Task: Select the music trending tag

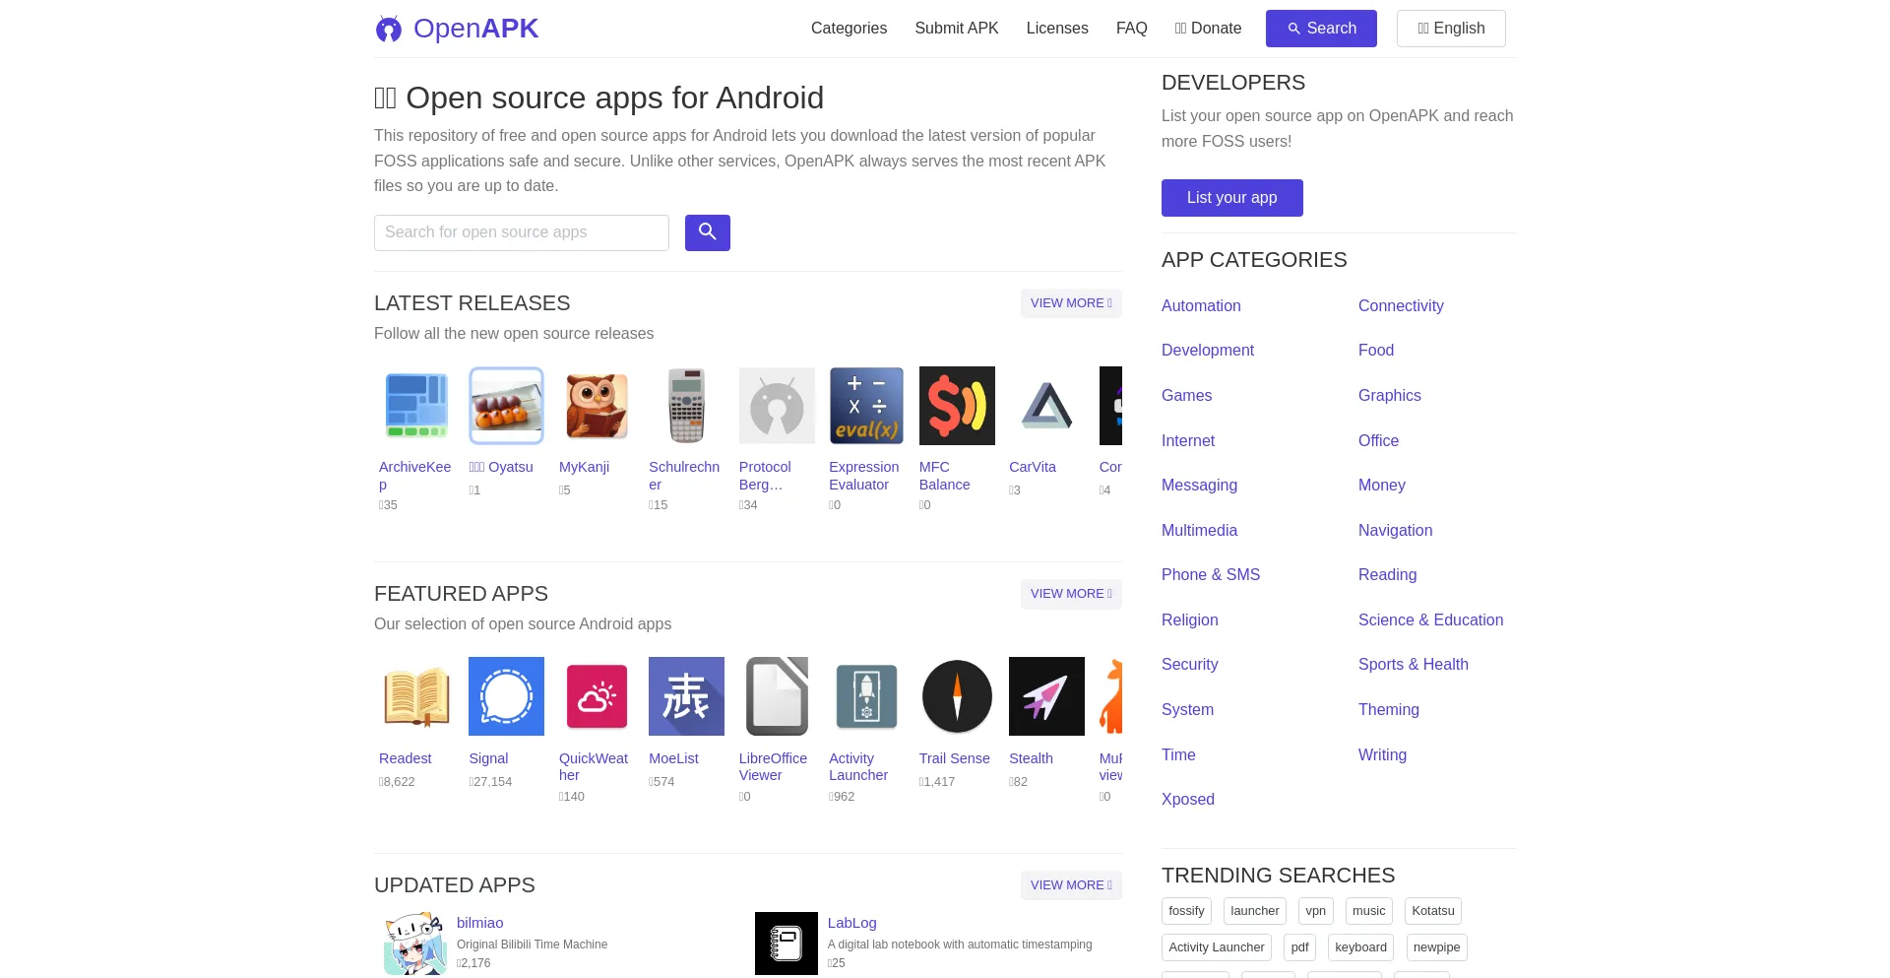Action: tap(1369, 911)
